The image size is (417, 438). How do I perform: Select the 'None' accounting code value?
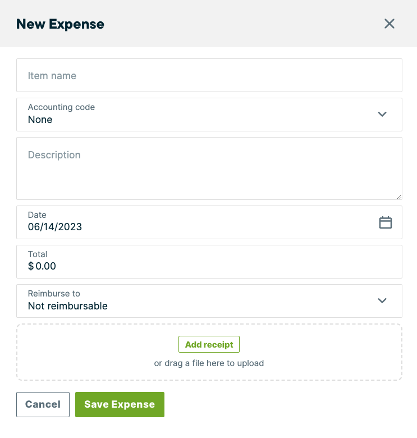pyautogui.click(x=40, y=120)
